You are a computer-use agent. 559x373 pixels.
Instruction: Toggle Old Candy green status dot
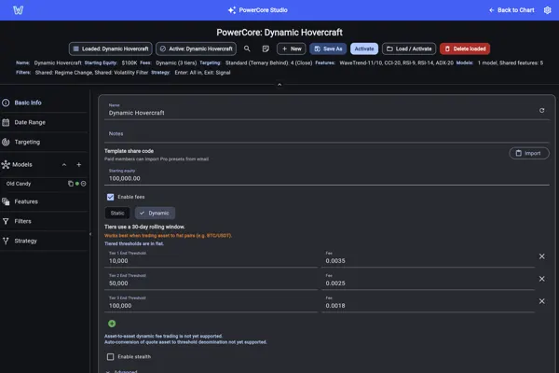pos(77,184)
